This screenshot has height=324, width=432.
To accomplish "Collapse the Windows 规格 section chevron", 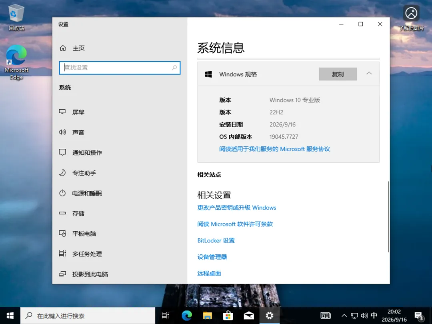I will (x=369, y=74).
